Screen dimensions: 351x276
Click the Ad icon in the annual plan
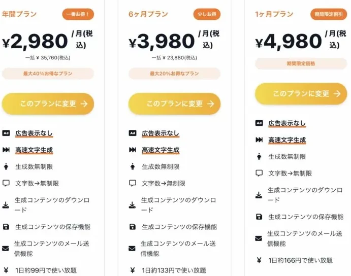(6, 133)
